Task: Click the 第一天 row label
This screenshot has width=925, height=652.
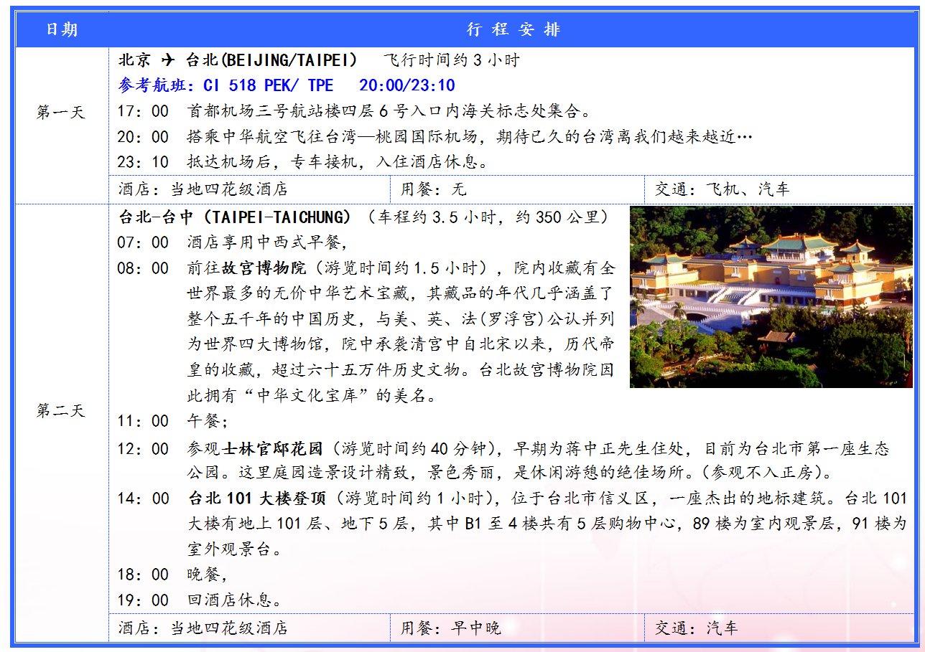Action: 61,113
